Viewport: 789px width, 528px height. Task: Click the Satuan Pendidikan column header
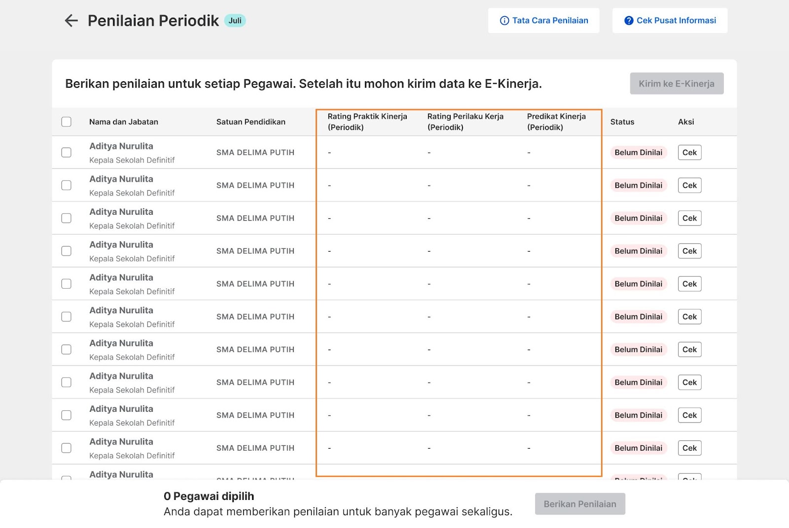251,122
